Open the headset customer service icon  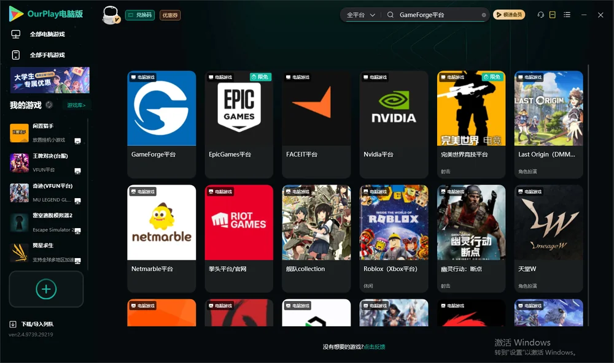(541, 15)
